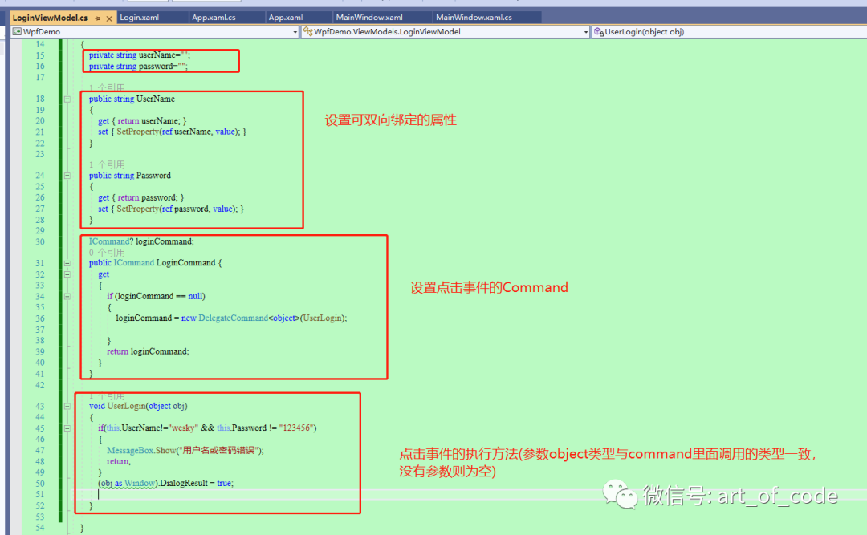Click the null keyword on line 34

[x=195, y=296]
